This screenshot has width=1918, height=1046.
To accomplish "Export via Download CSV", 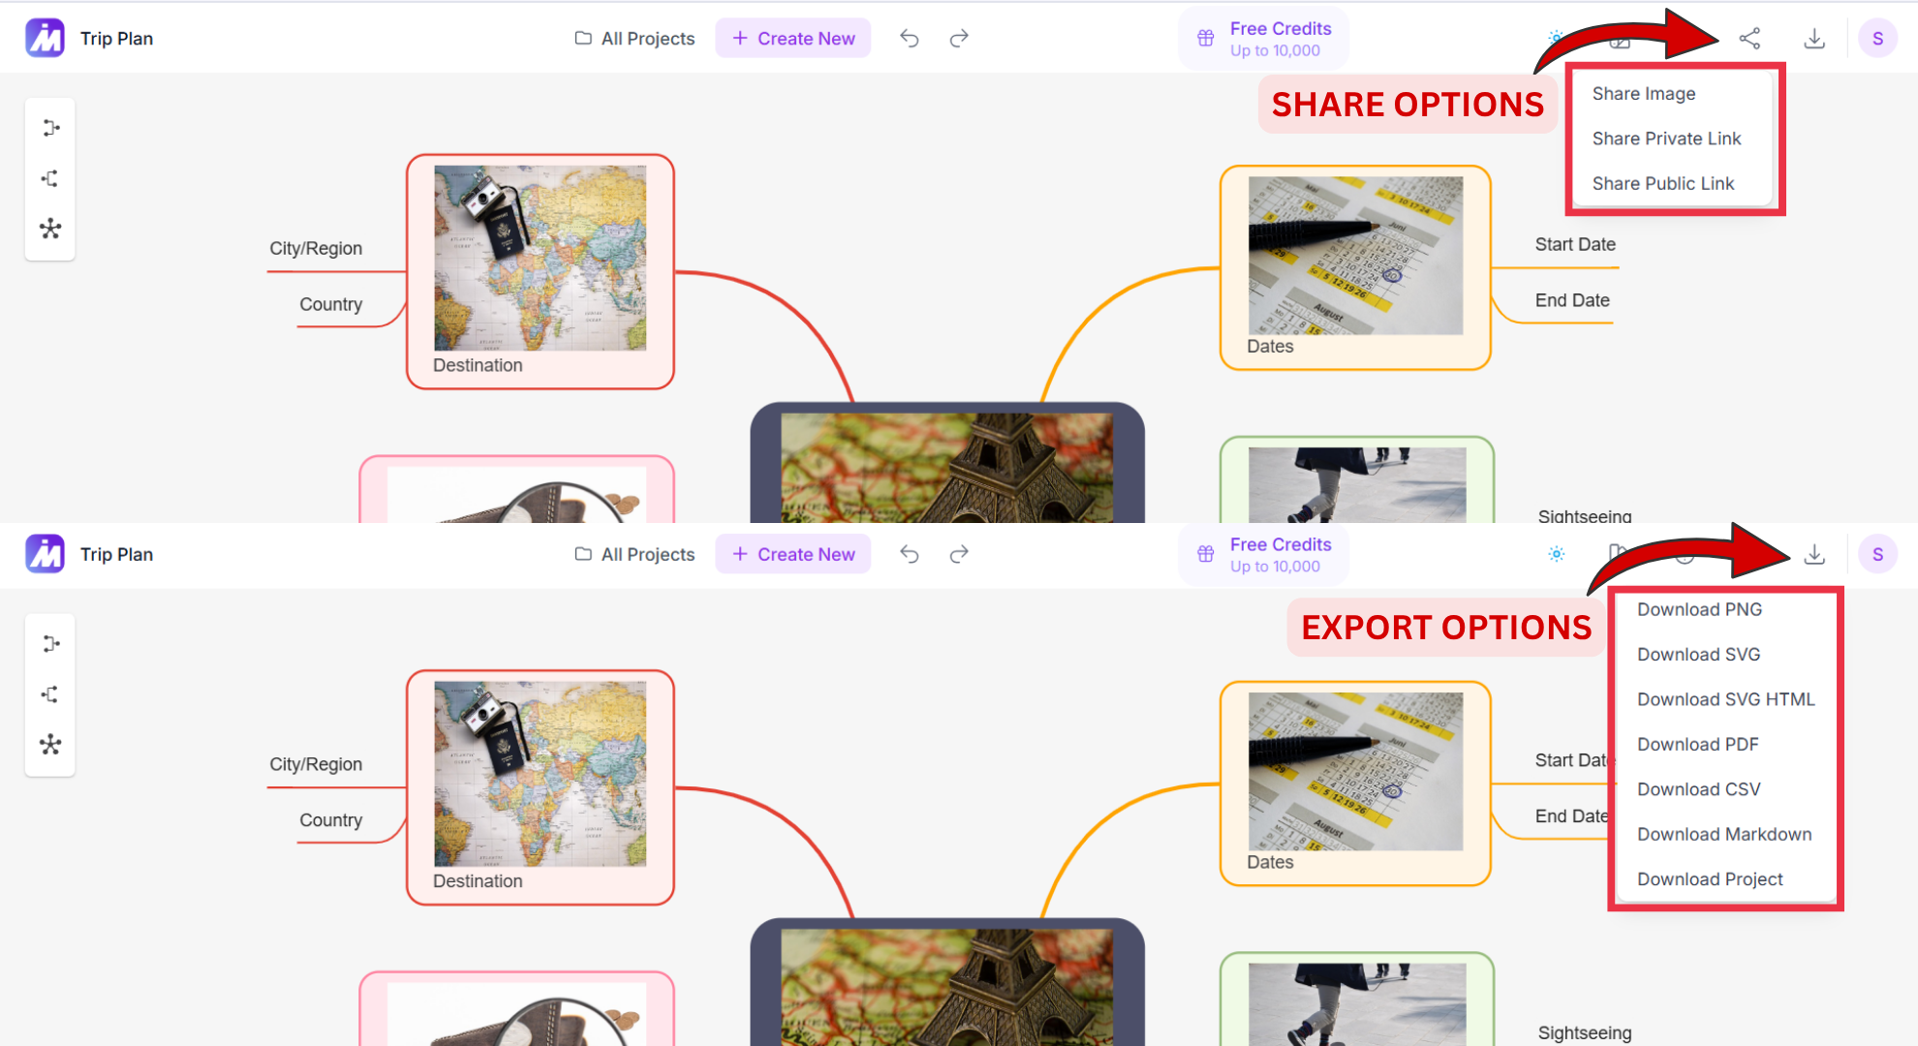I will [1698, 789].
